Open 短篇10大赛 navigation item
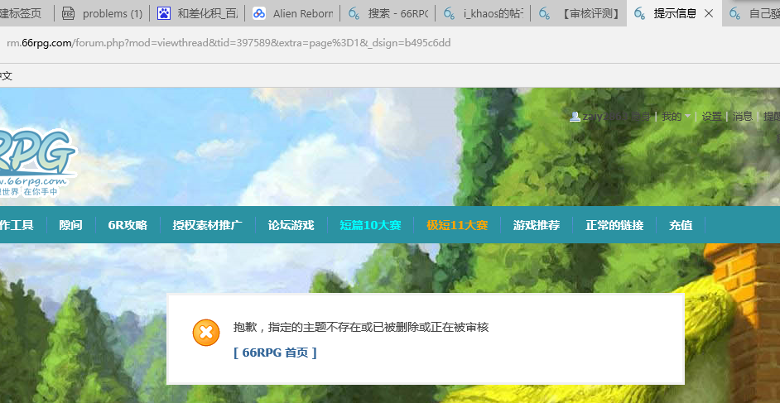780x403 pixels. click(371, 225)
